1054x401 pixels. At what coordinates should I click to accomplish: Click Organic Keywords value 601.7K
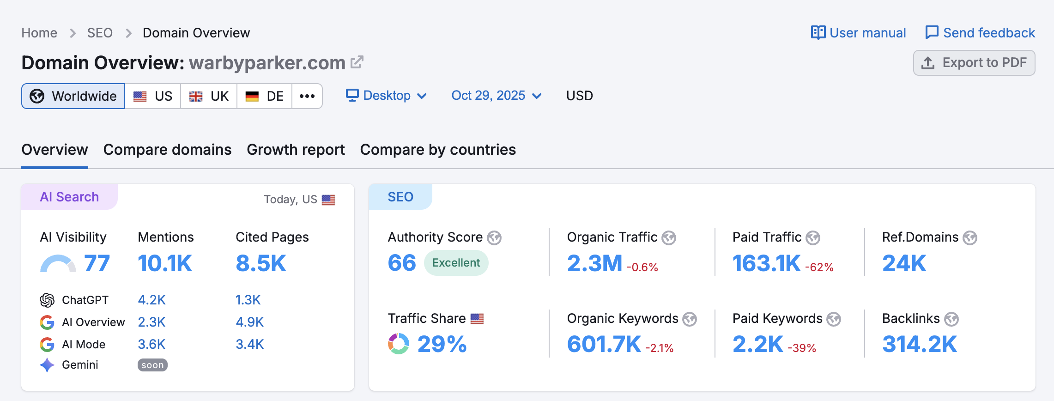tap(604, 344)
